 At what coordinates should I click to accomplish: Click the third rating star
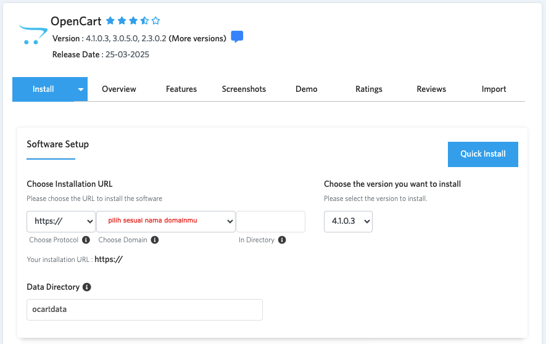[x=133, y=21]
